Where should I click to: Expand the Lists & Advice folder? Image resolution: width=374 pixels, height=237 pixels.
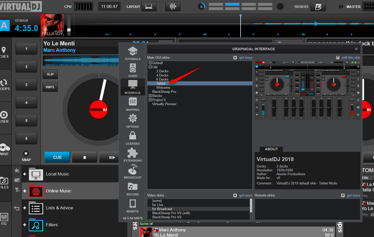(x=25, y=208)
